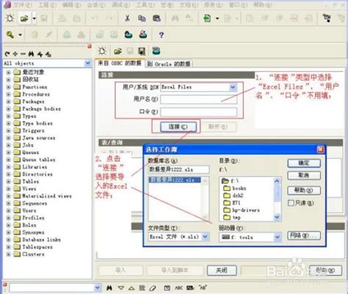Open the 文件类型 file type dropdown
348x294 pixels.
pyautogui.click(x=205, y=237)
